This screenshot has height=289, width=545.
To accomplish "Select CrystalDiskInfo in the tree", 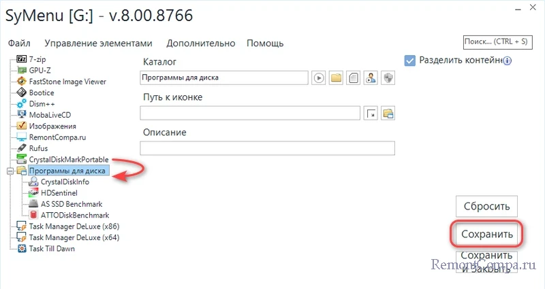I will click(x=64, y=182).
